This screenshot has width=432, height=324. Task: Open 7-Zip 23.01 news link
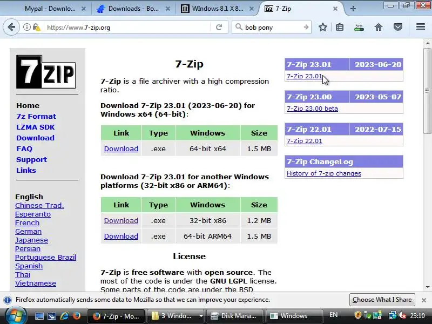point(305,76)
